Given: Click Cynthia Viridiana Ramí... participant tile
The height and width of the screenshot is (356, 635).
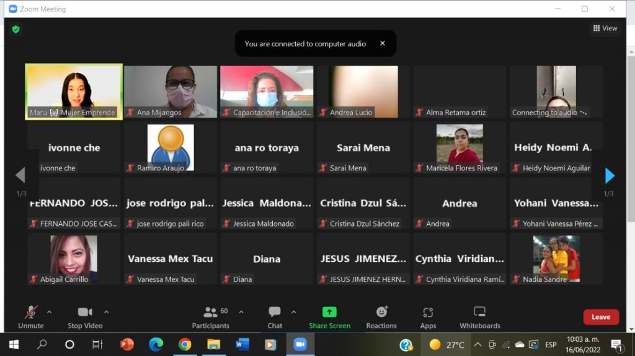Looking at the screenshot, I should pyautogui.click(x=460, y=259).
